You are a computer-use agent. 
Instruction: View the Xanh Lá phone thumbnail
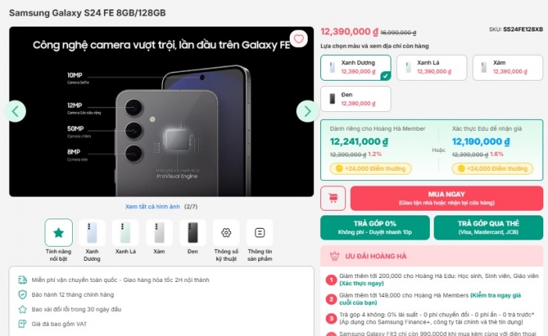[125, 233]
